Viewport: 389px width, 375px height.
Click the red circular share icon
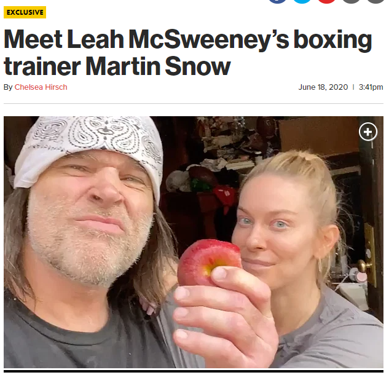[x=326, y=1]
